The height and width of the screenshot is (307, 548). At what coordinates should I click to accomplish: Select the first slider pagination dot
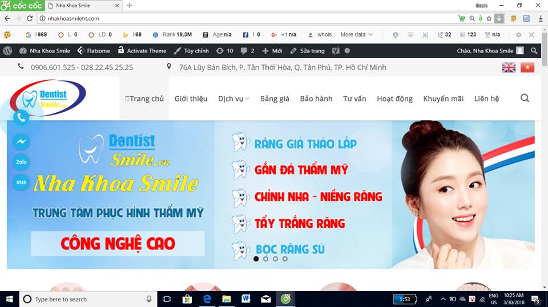(x=256, y=259)
